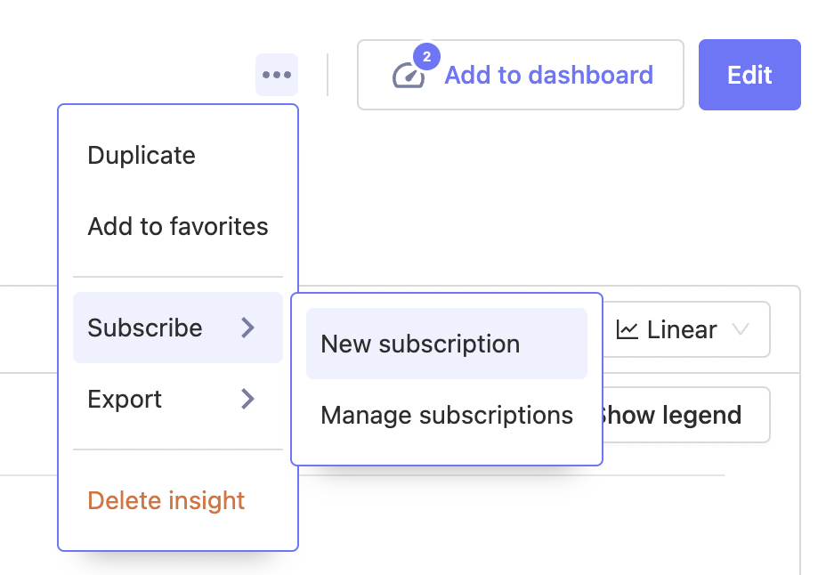This screenshot has width=826, height=575.
Task: Select Duplicate from the menu
Action: (142, 155)
